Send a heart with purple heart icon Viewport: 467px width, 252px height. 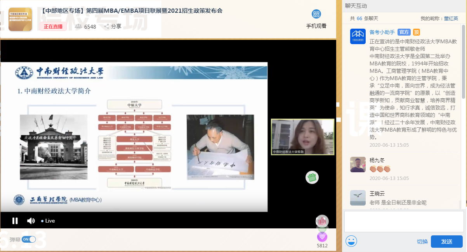click(x=322, y=237)
